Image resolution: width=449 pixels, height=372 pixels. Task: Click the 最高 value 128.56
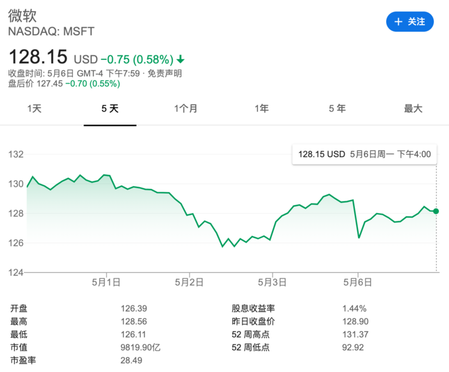(x=133, y=322)
